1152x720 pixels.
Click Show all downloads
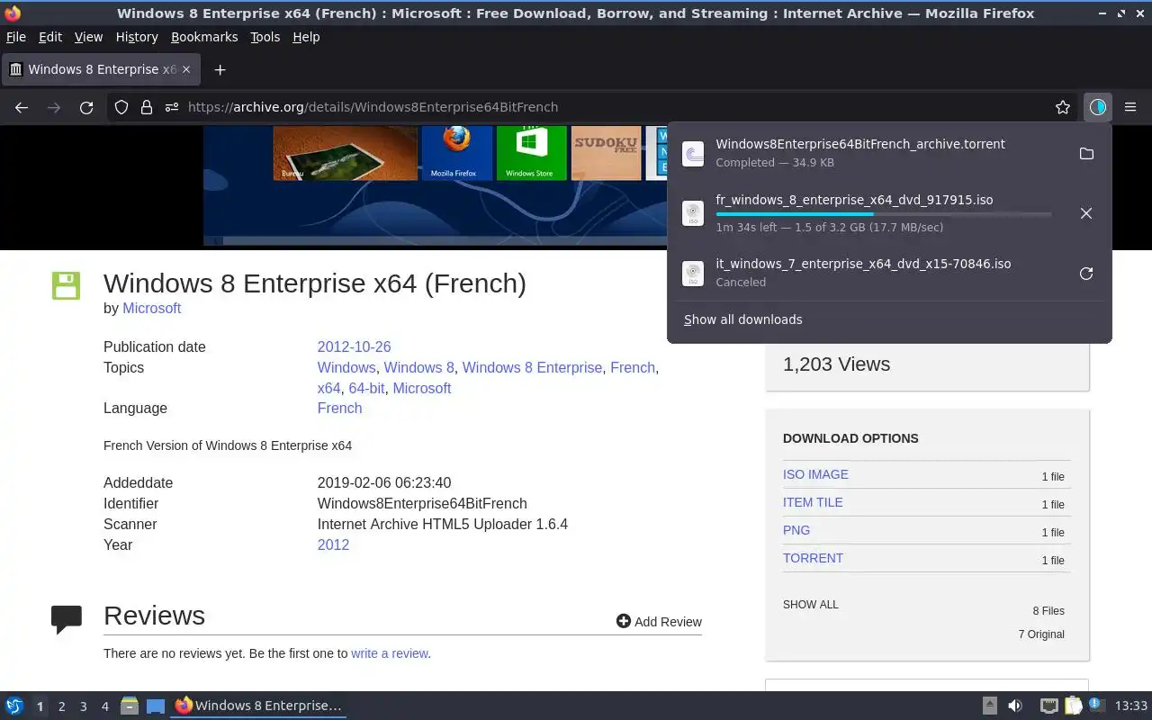tap(743, 319)
